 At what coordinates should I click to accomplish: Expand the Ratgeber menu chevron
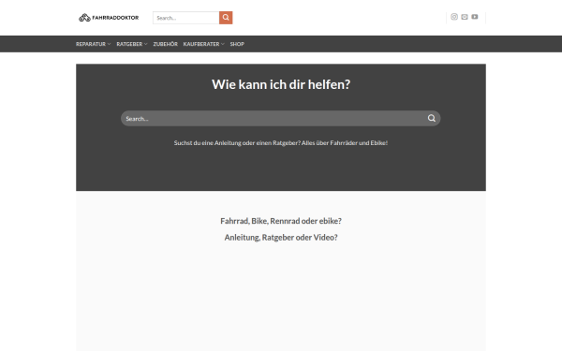145,44
